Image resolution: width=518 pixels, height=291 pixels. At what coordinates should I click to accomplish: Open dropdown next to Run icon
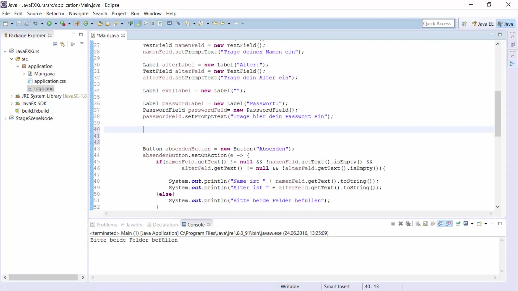click(x=56, y=23)
